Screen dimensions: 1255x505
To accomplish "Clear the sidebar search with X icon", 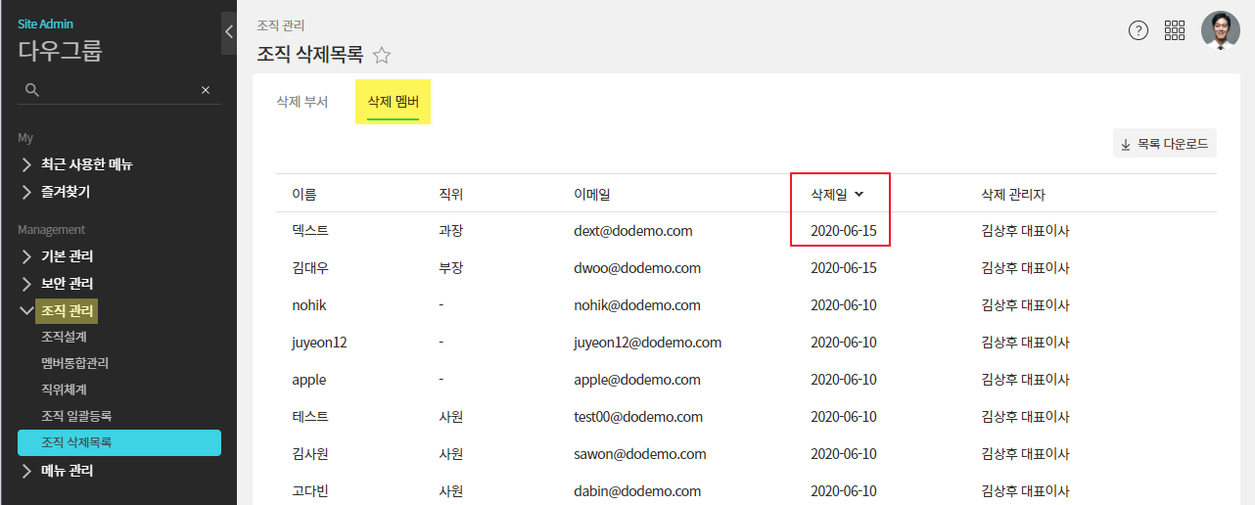I will tap(206, 90).
